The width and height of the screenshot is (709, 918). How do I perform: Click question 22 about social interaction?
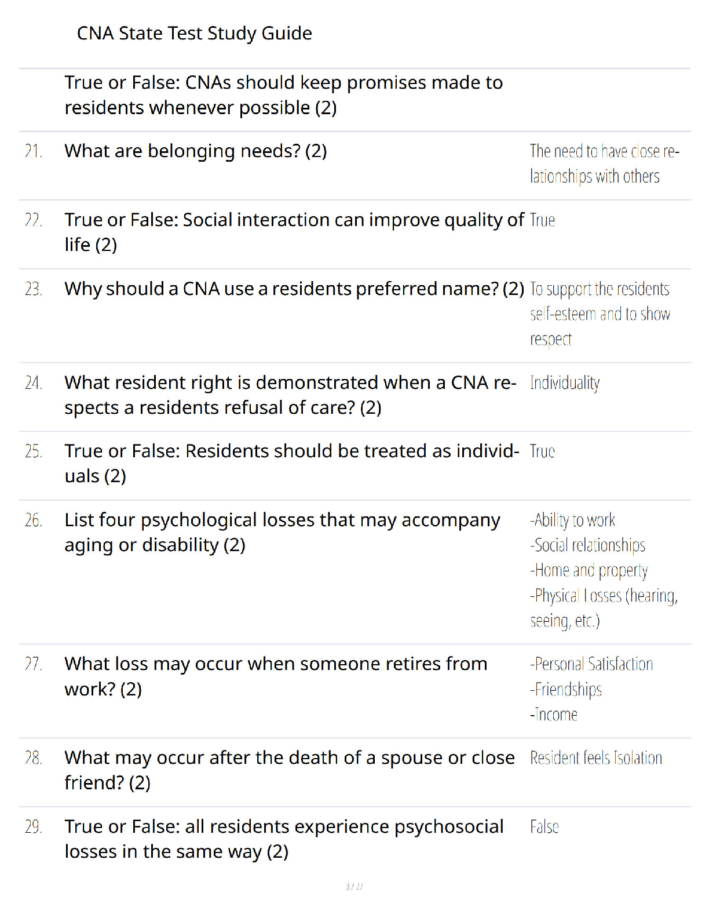click(294, 232)
